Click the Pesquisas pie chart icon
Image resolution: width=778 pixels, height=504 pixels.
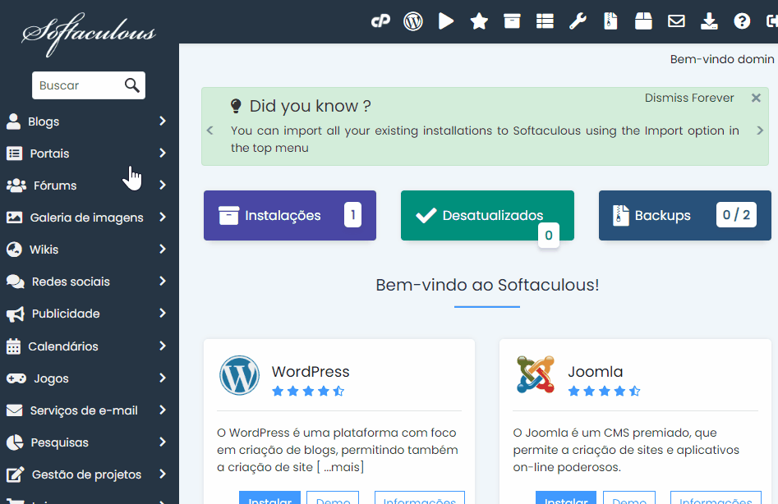15,442
